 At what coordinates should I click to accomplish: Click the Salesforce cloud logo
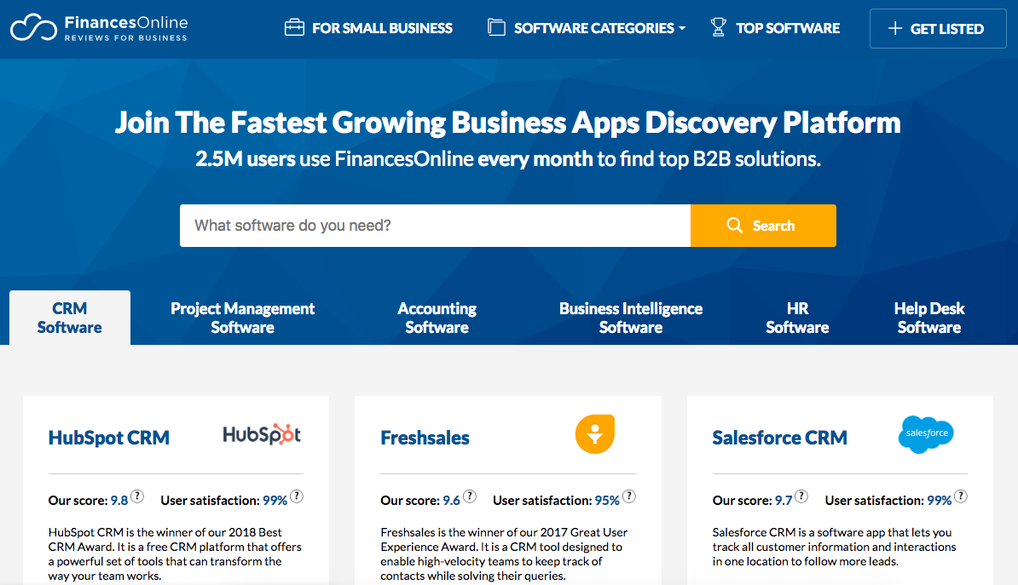pyautogui.click(x=926, y=434)
